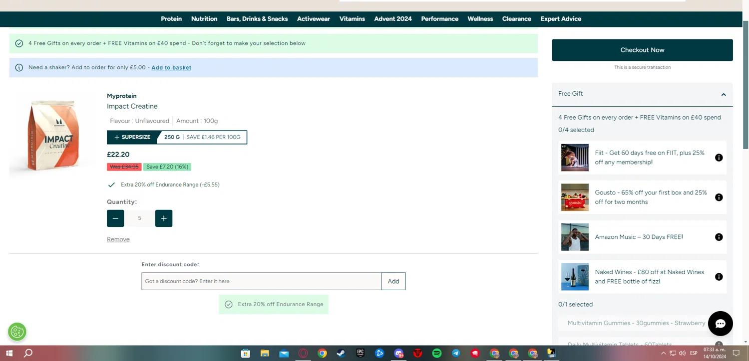Open the live chat bubble icon

click(720, 324)
